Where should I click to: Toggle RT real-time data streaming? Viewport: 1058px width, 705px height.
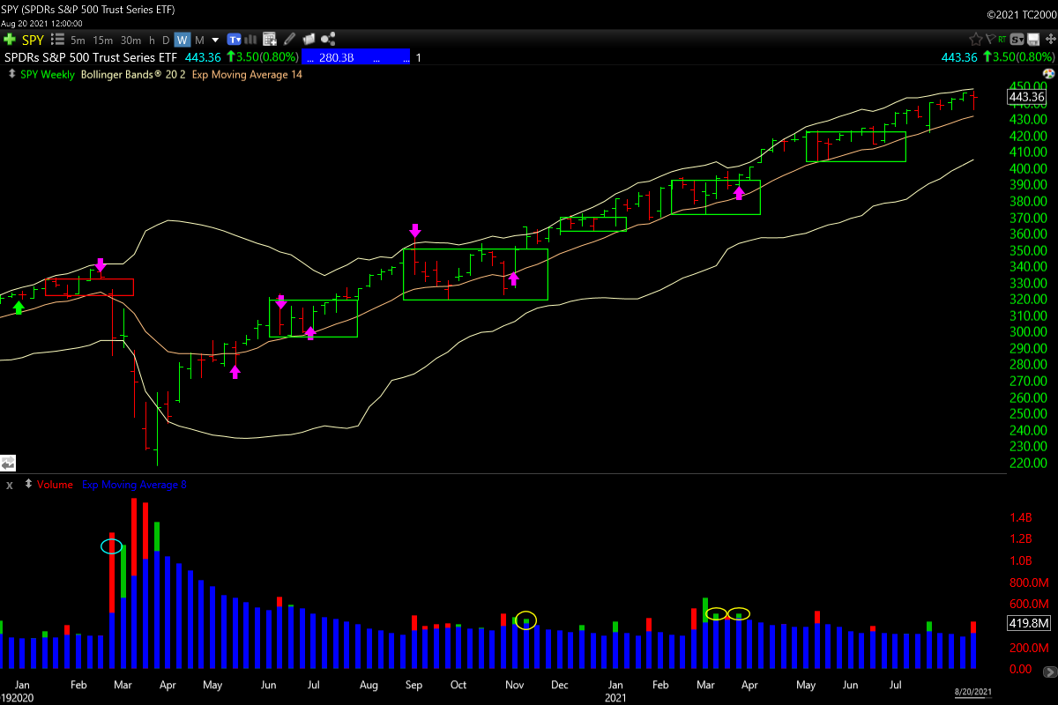[1002, 40]
